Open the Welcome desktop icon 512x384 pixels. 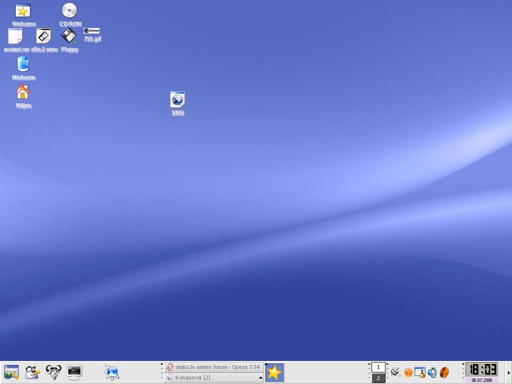click(23, 11)
